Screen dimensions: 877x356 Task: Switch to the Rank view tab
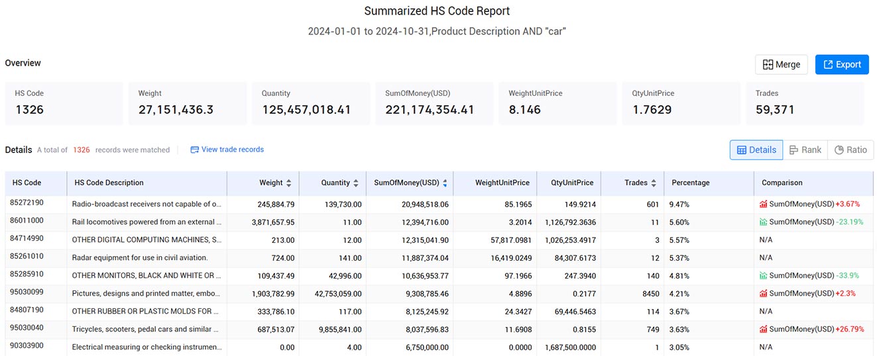click(x=805, y=150)
